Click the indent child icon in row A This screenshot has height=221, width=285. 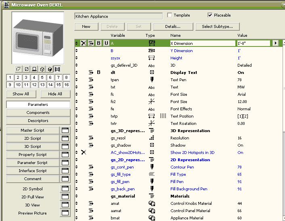click(x=91, y=43)
